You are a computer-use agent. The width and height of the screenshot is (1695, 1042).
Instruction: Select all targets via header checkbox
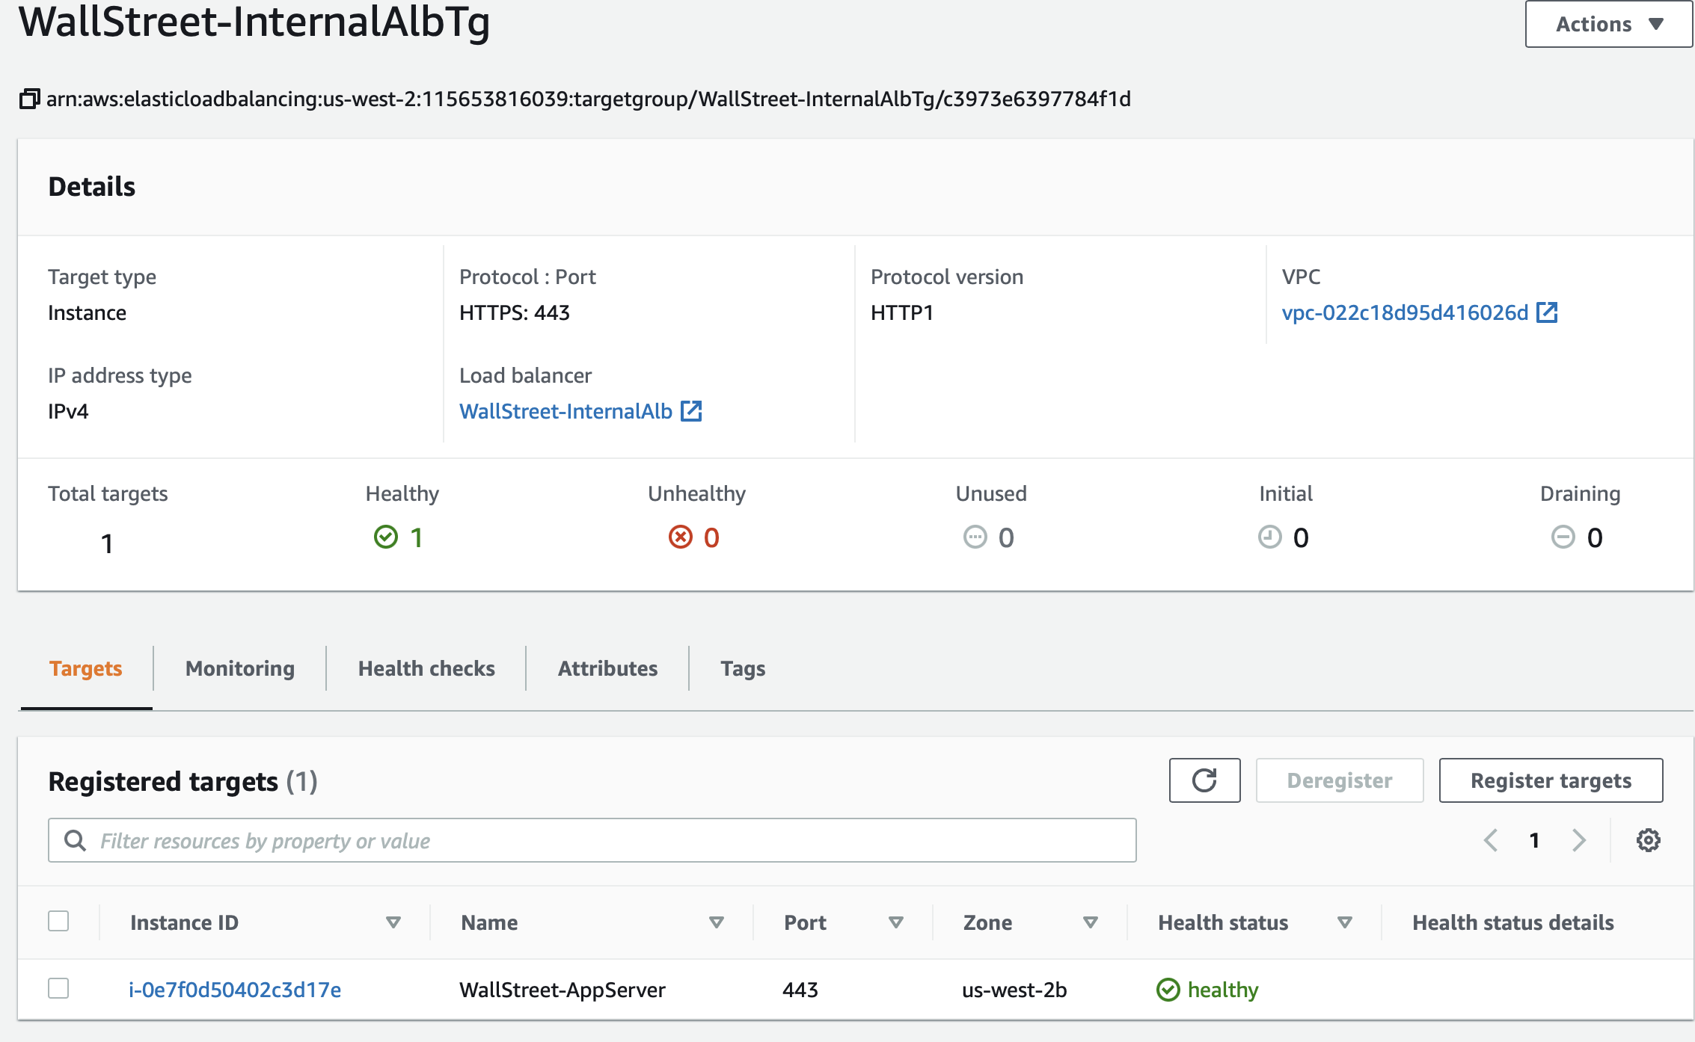pyautogui.click(x=58, y=922)
